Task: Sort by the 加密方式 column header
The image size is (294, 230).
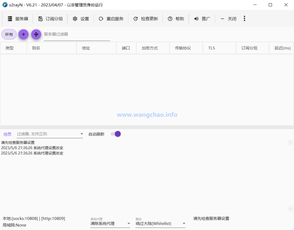Action: [x=153, y=48]
